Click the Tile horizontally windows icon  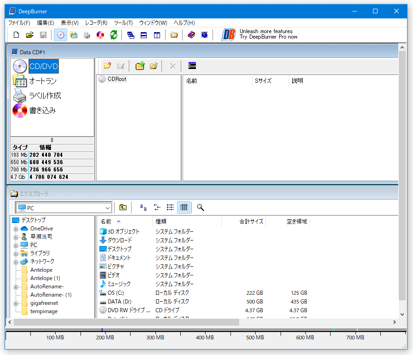[x=144, y=35]
